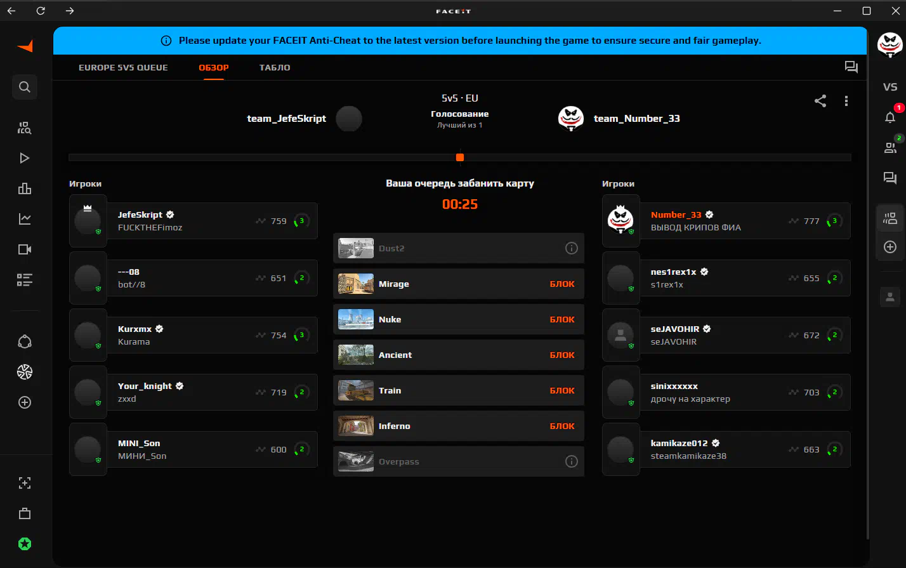The image size is (906, 568).
Task: Open the stats line chart icon
Action: (25, 219)
